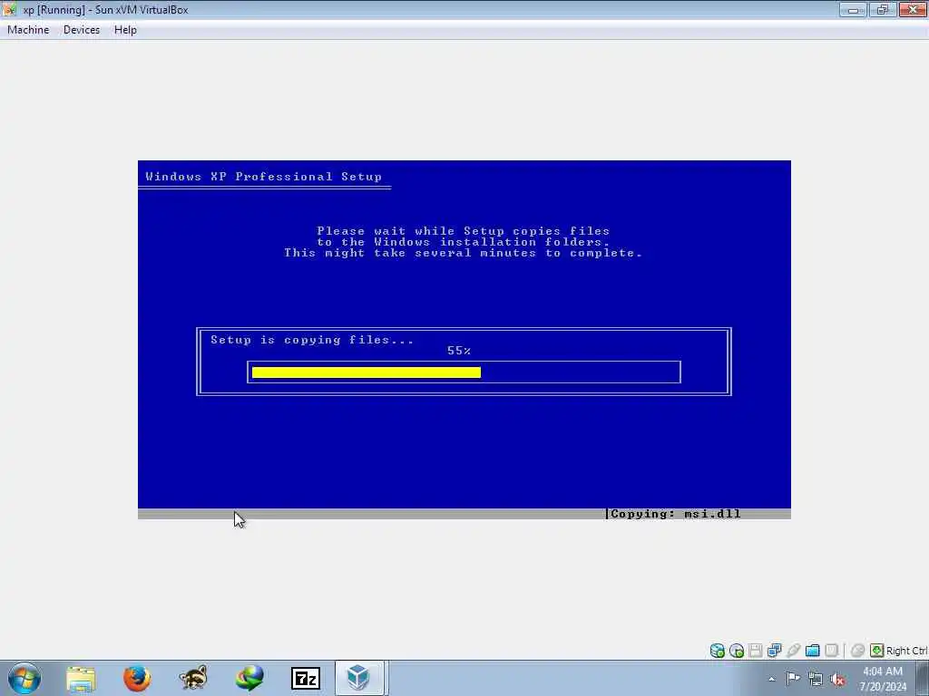Click the network adapters status icon

775,651
